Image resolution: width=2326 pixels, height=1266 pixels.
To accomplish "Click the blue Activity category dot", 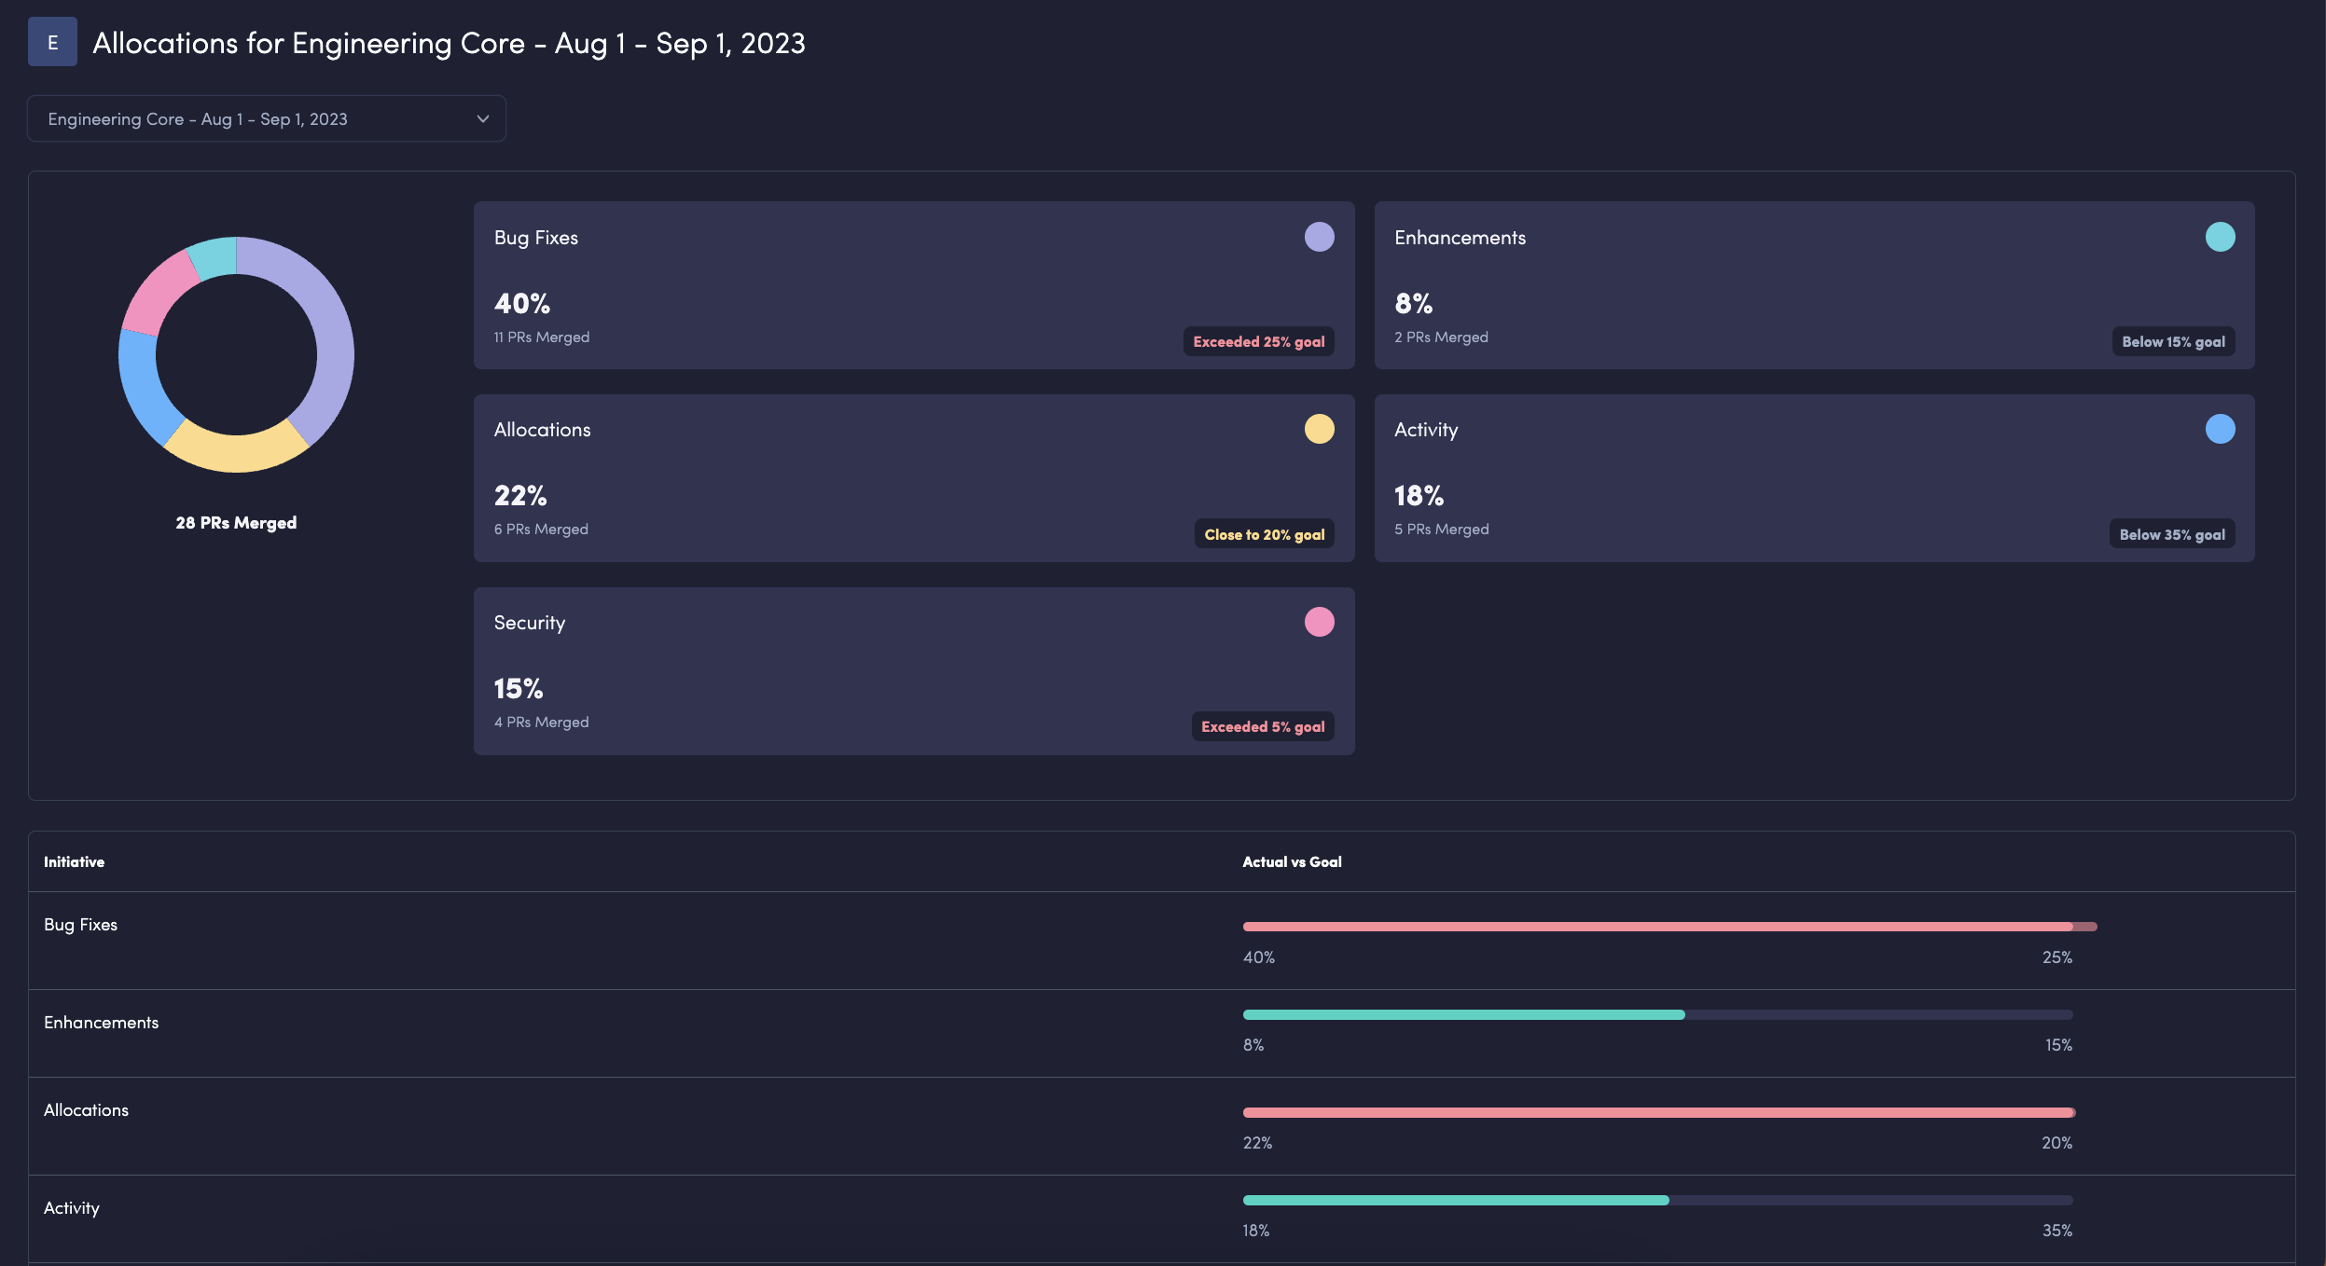I will pyautogui.click(x=2219, y=429).
